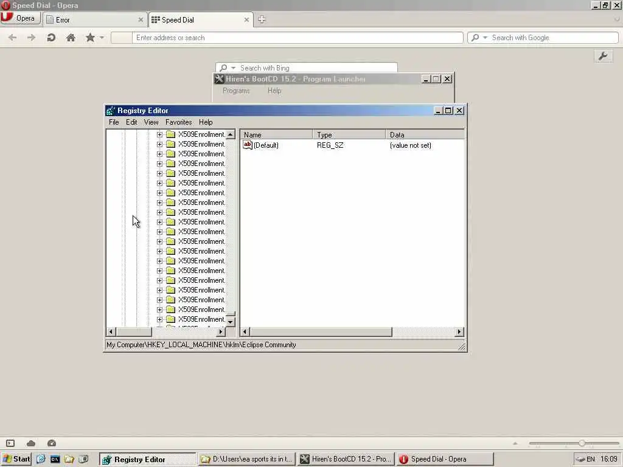Open the File menu in Registry Editor

coord(114,122)
